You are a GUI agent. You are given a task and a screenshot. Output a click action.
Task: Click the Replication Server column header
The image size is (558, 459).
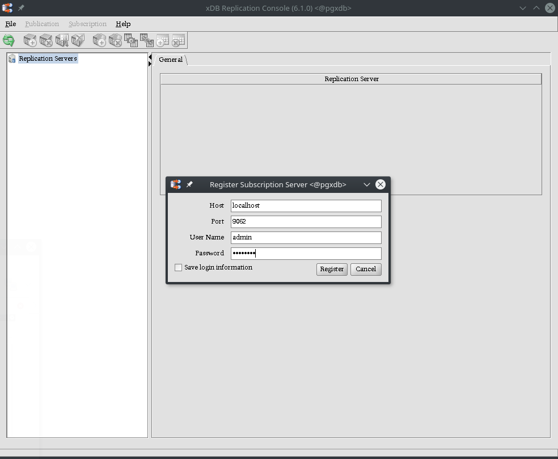351,79
